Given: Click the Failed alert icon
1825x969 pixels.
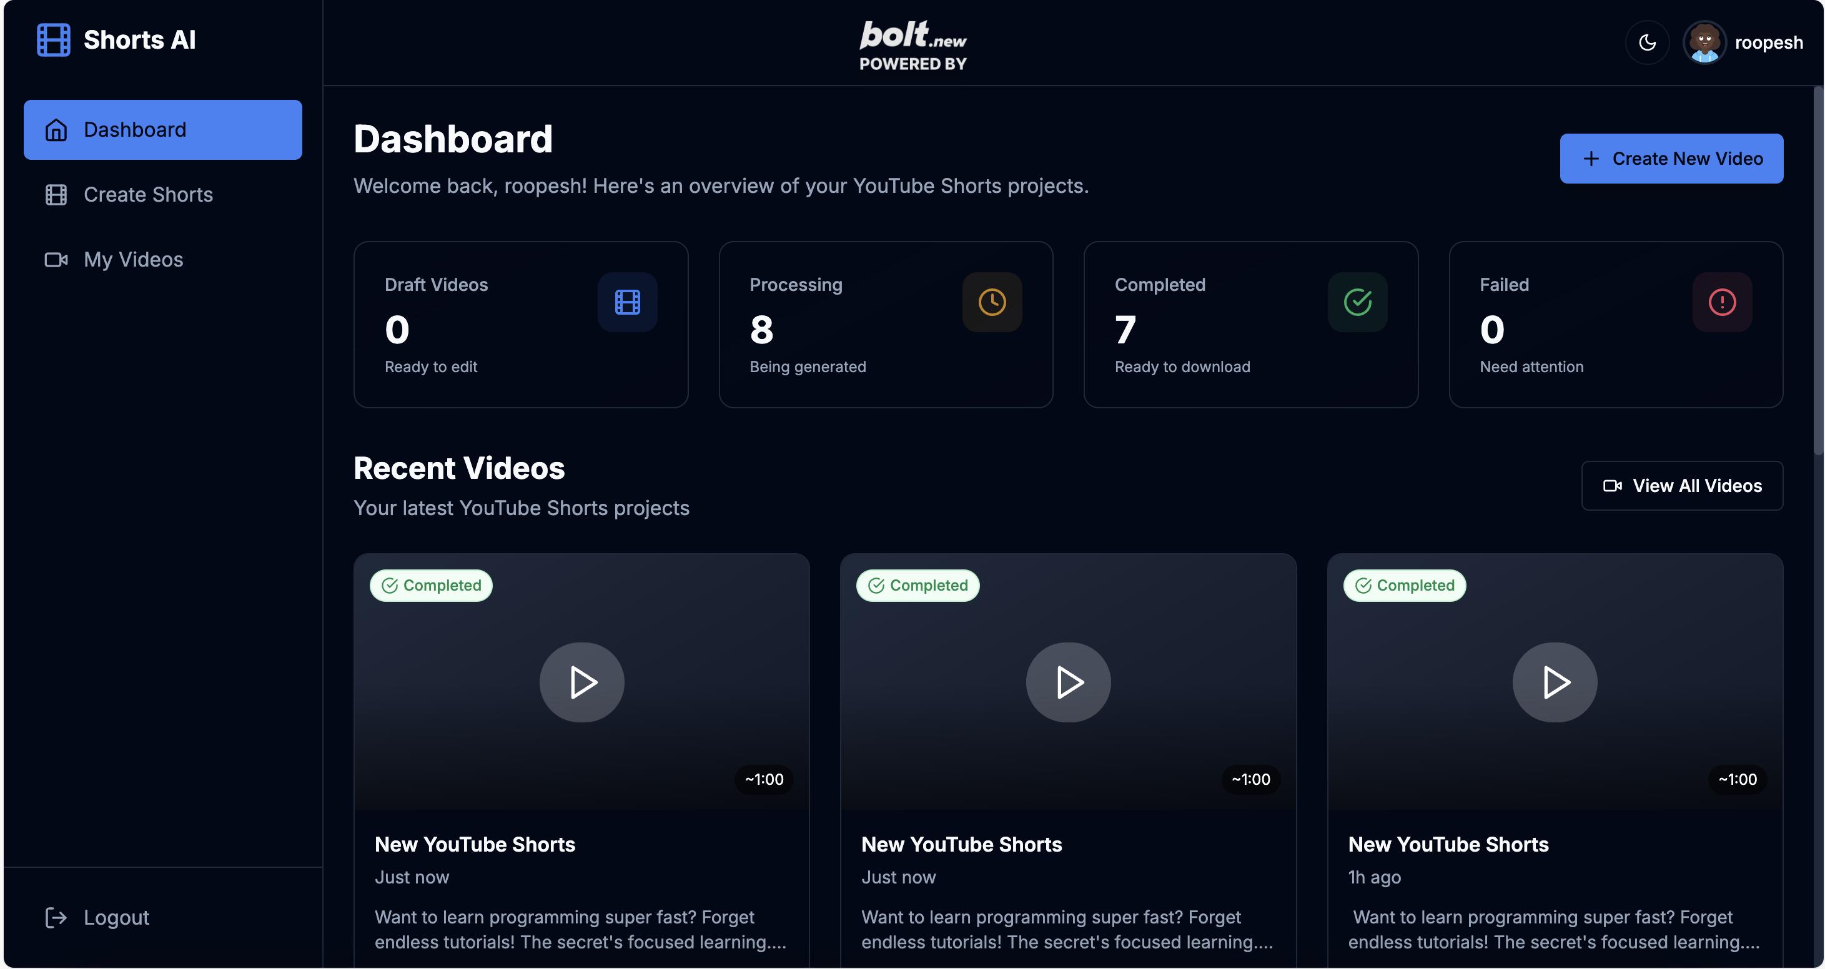Looking at the screenshot, I should [x=1721, y=302].
